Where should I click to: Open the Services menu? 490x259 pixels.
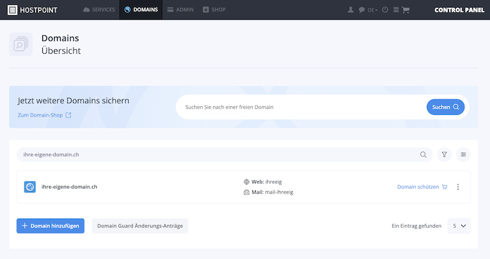pos(99,10)
